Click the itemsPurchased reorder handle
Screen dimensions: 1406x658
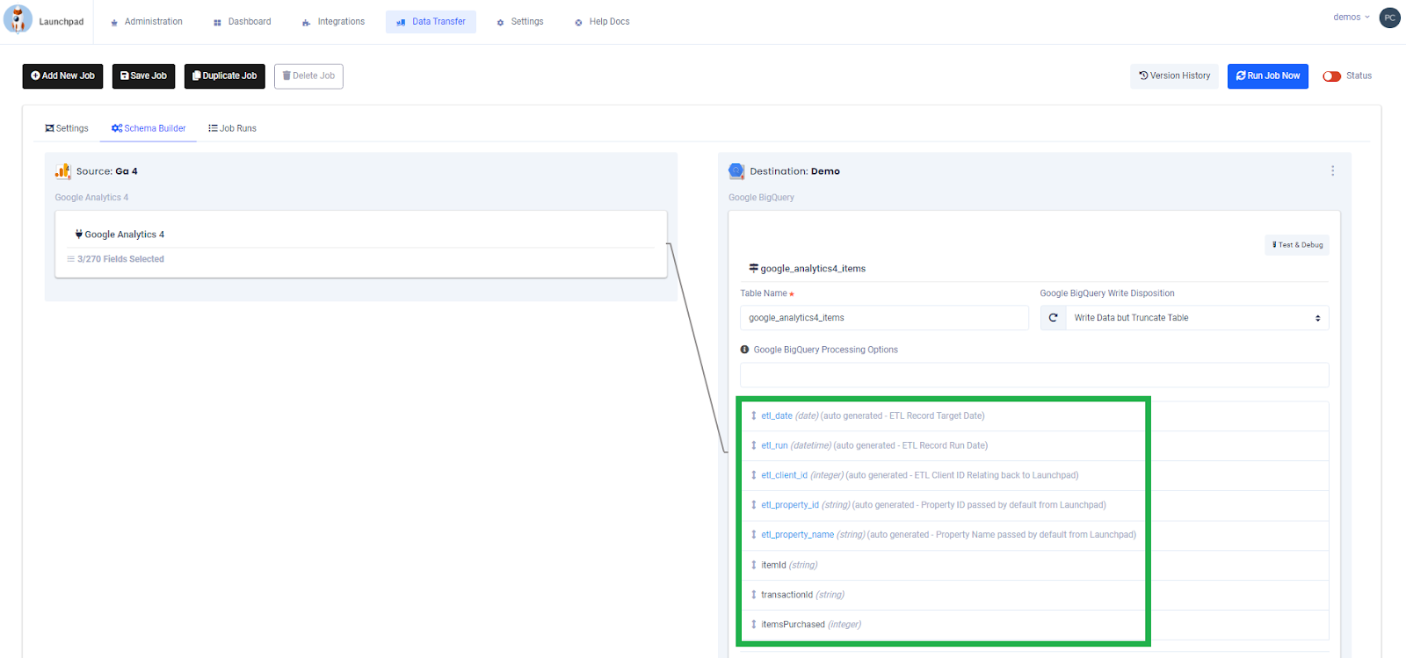754,625
